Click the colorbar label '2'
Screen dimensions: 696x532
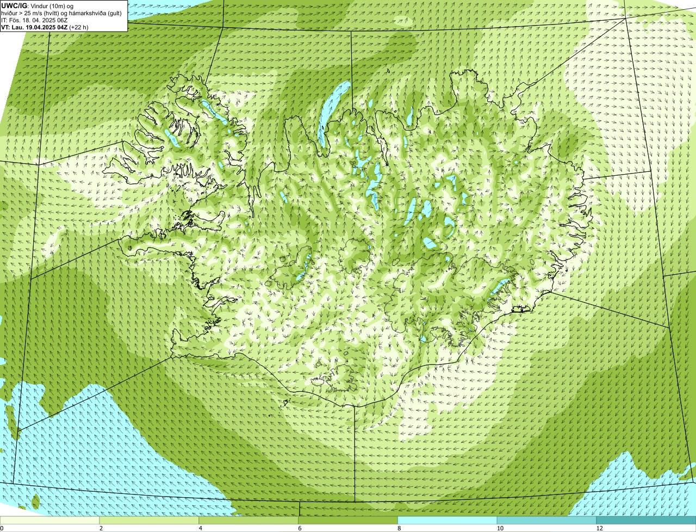click(101, 528)
